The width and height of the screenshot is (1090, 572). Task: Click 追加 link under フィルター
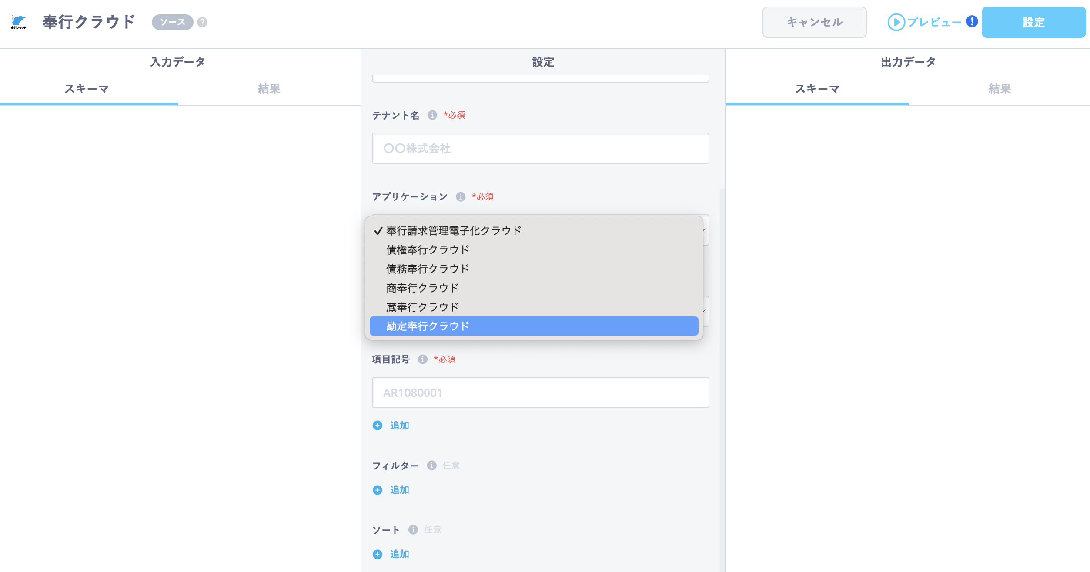click(x=399, y=490)
